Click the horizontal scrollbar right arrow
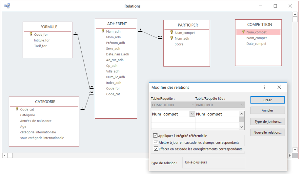303x174 pixels. click(x=290, y=155)
